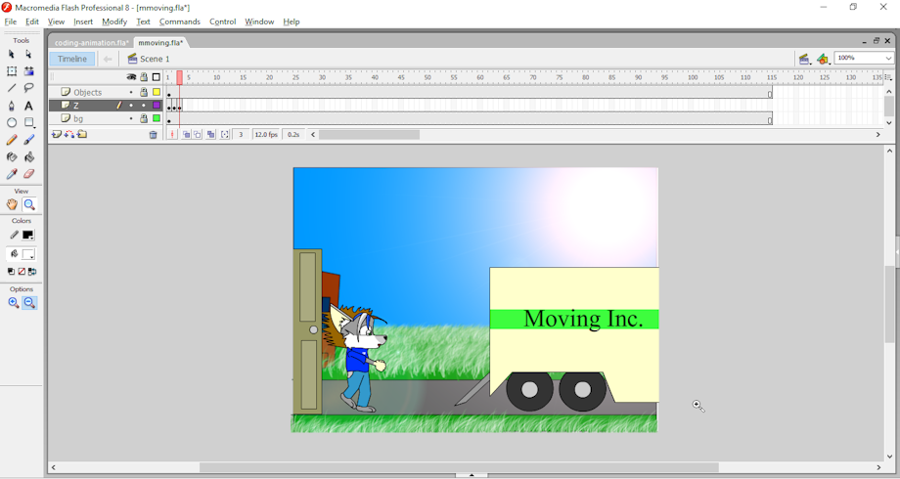The width and height of the screenshot is (900, 479).
Task: Select the Text tool
Action: [29, 106]
